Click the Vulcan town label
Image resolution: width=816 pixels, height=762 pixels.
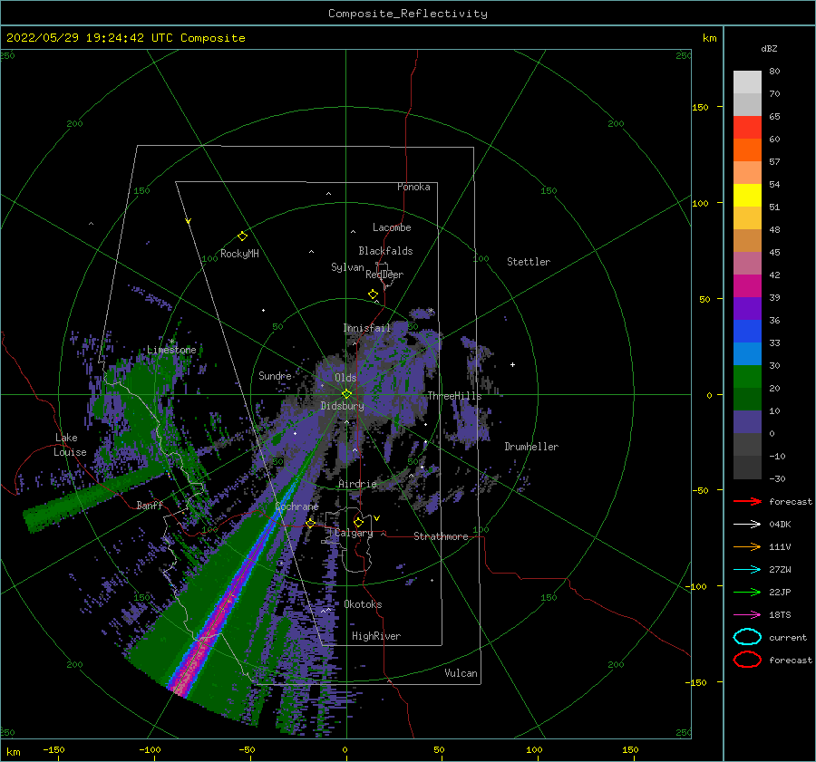tap(461, 673)
